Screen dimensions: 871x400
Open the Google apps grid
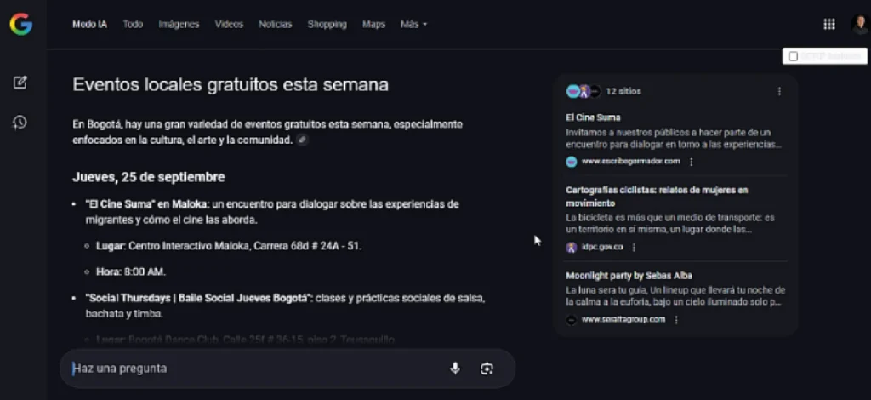[828, 24]
